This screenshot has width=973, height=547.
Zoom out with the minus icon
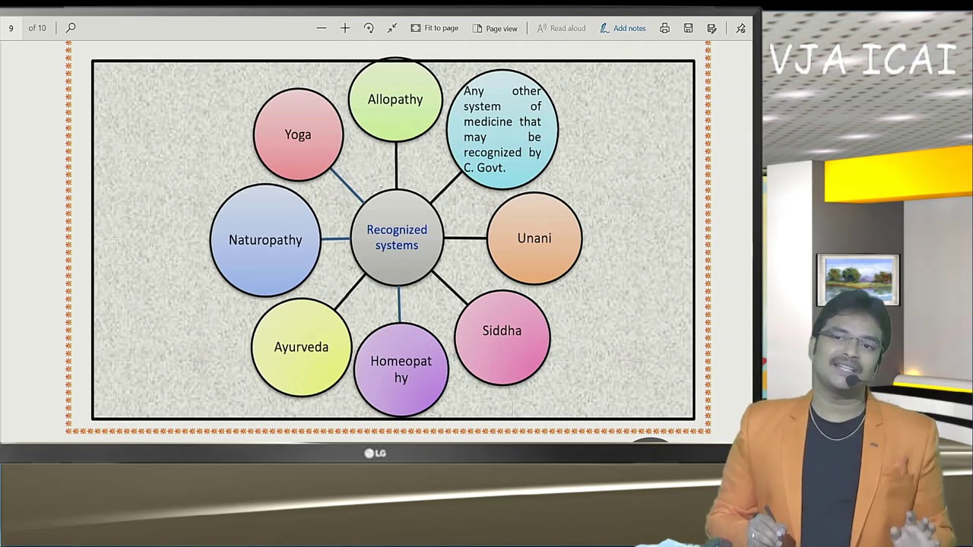pos(322,28)
